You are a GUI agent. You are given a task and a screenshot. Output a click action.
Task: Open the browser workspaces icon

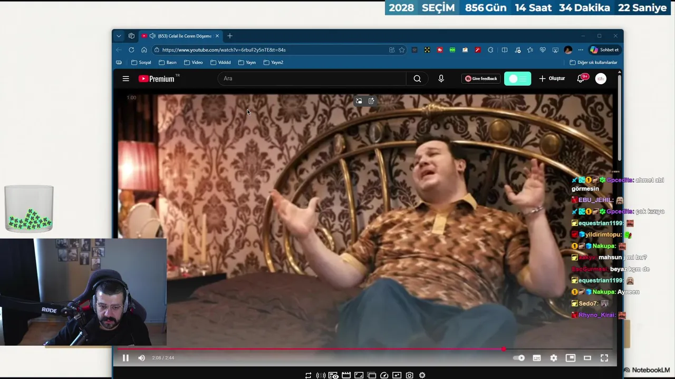(131, 36)
